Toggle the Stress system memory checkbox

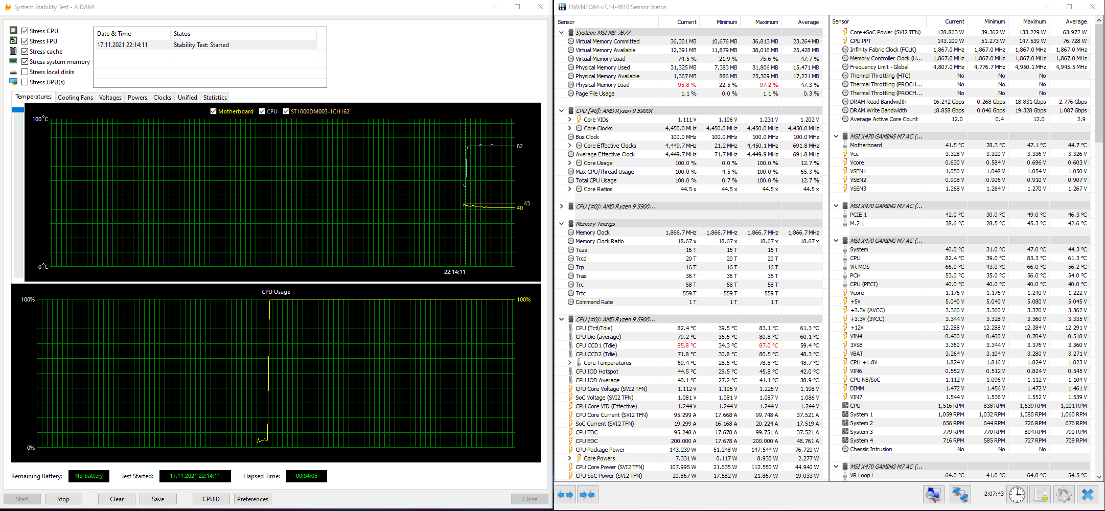point(25,62)
